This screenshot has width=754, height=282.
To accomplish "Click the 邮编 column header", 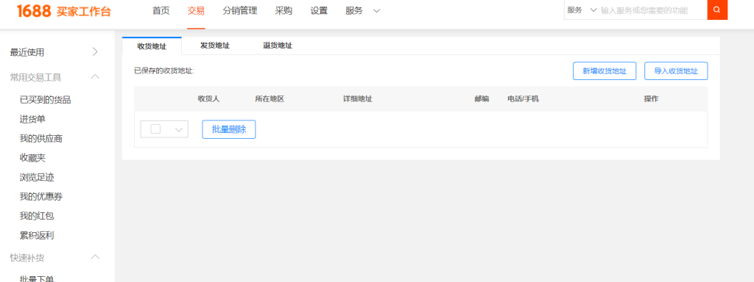I will coord(482,99).
